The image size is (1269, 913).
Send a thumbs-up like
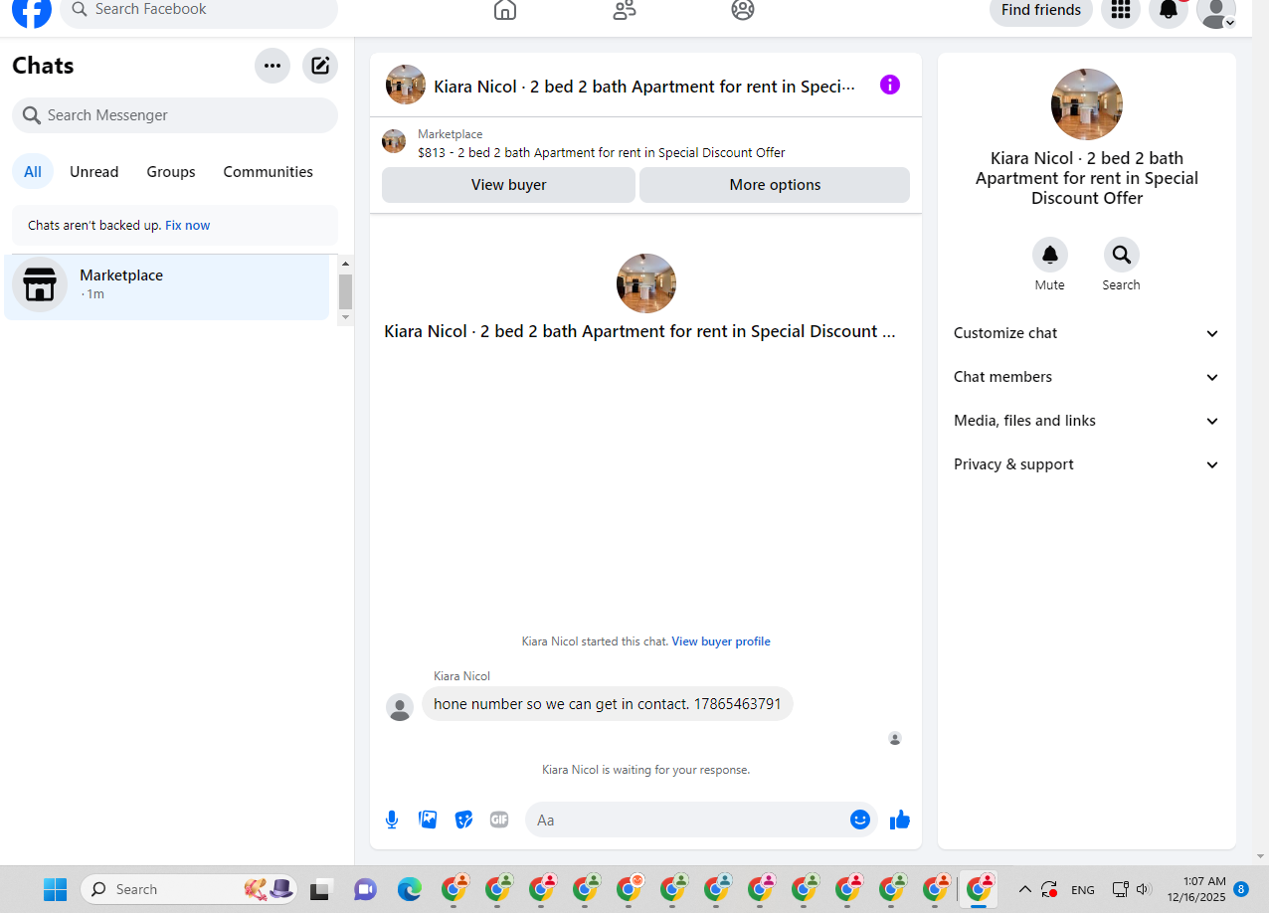tap(900, 820)
